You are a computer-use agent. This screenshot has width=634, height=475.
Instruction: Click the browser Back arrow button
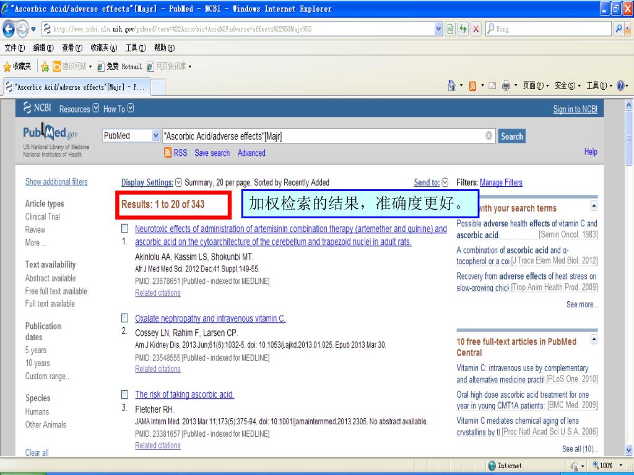click(x=9, y=29)
